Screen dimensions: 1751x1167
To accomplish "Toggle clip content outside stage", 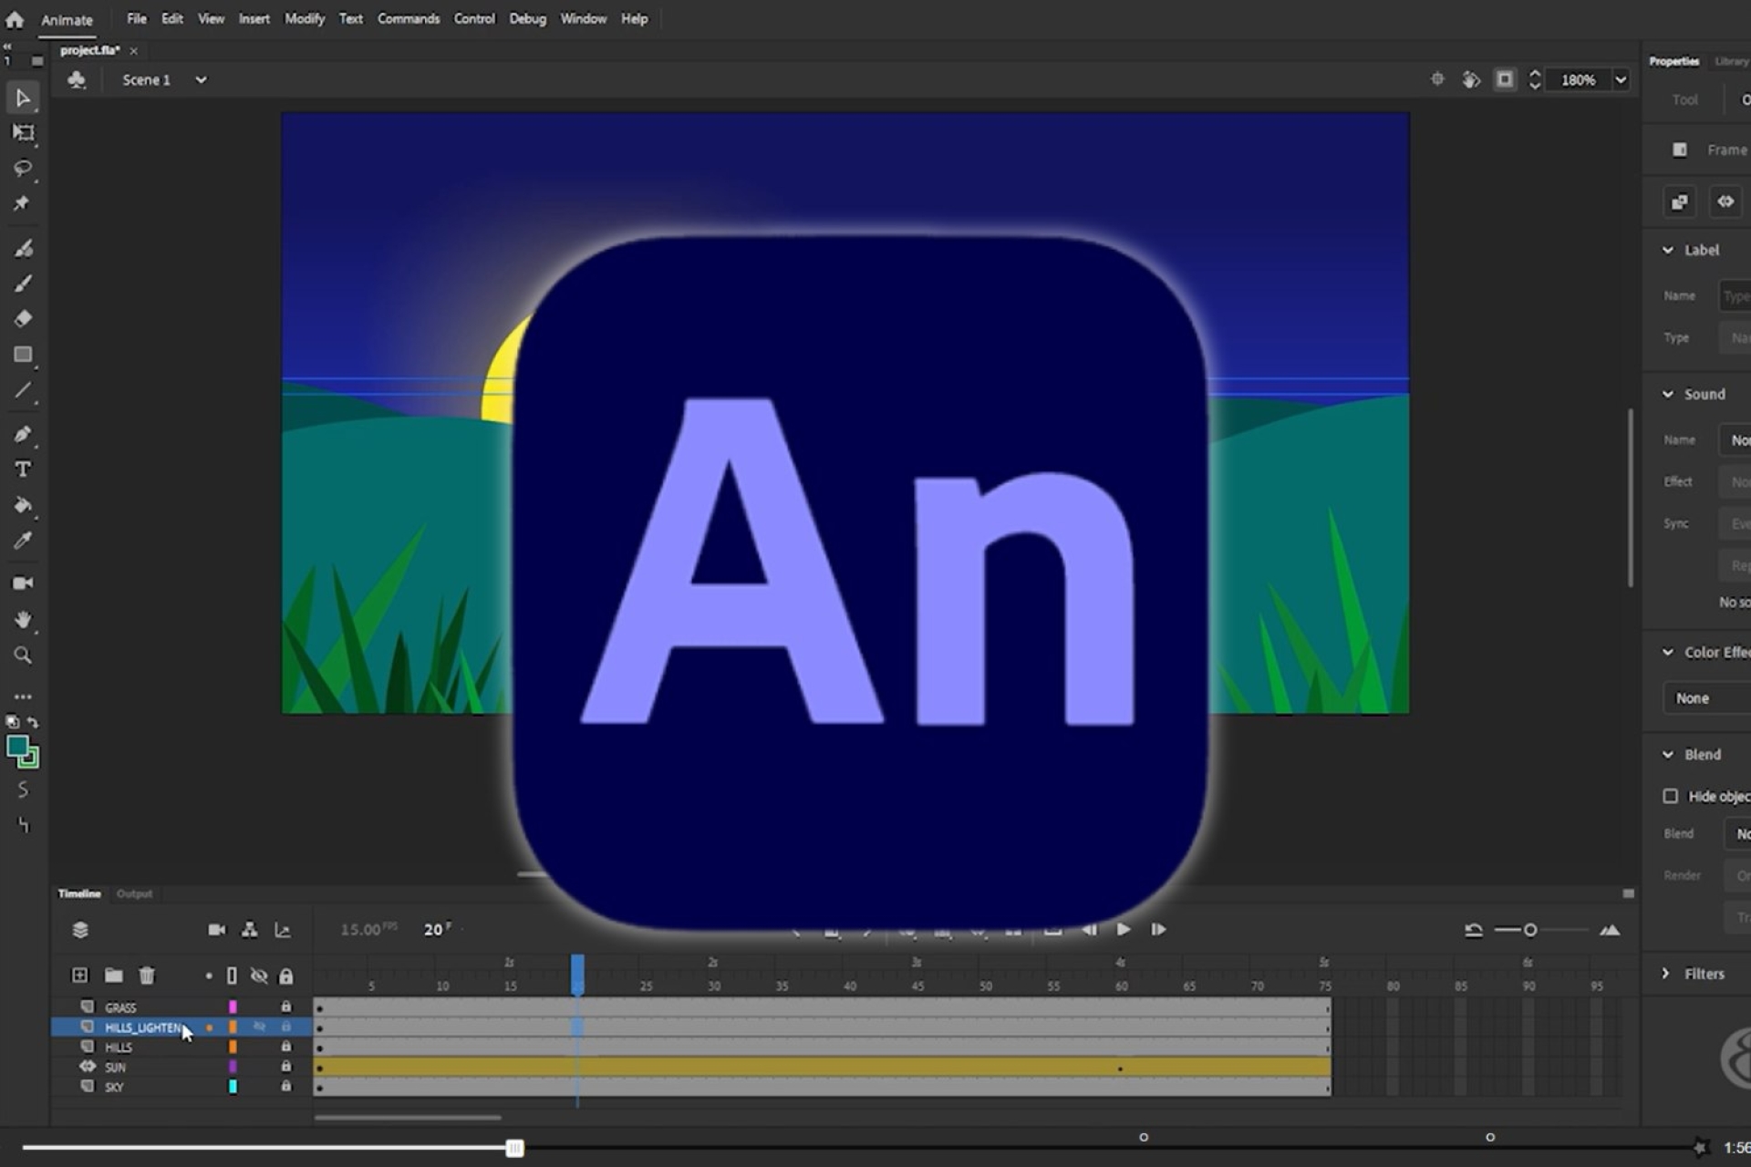I will [x=1505, y=79].
